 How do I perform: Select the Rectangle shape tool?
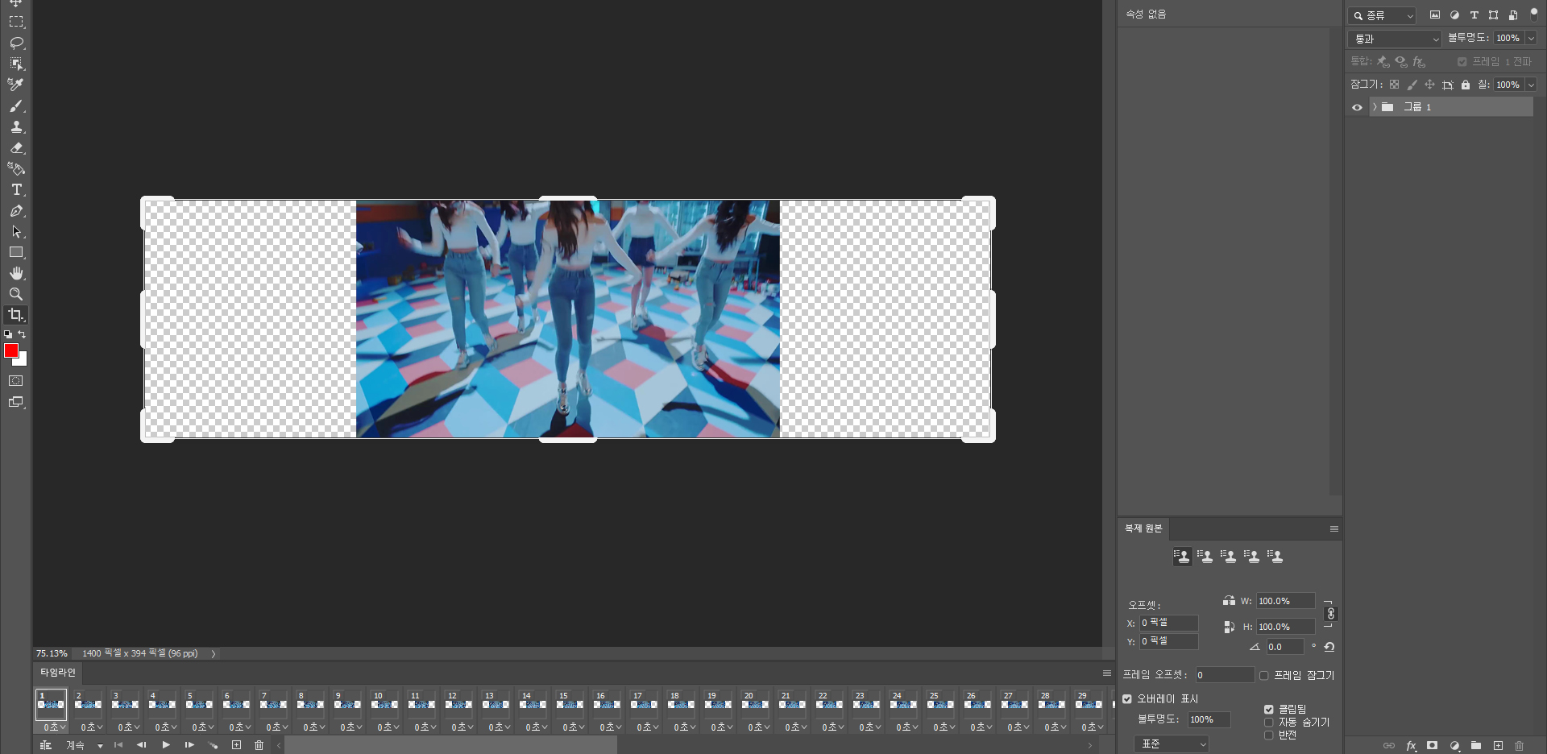click(x=16, y=252)
